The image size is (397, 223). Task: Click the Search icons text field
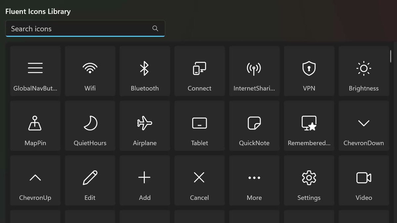pos(85,29)
